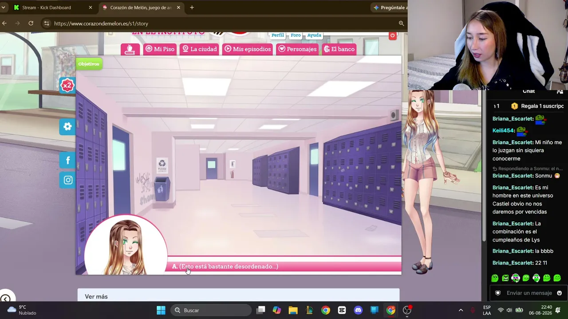The height and width of the screenshot is (319, 568).
Task: Open File Explorer from the taskbar
Action: click(x=293, y=310)
